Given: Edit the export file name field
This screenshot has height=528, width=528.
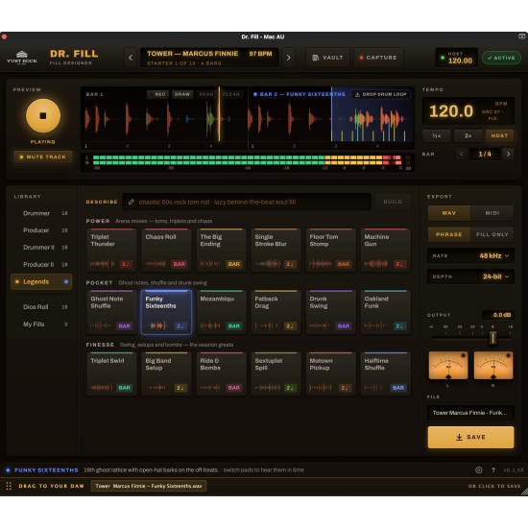Looking at the screenshot, I should (470, 413).
